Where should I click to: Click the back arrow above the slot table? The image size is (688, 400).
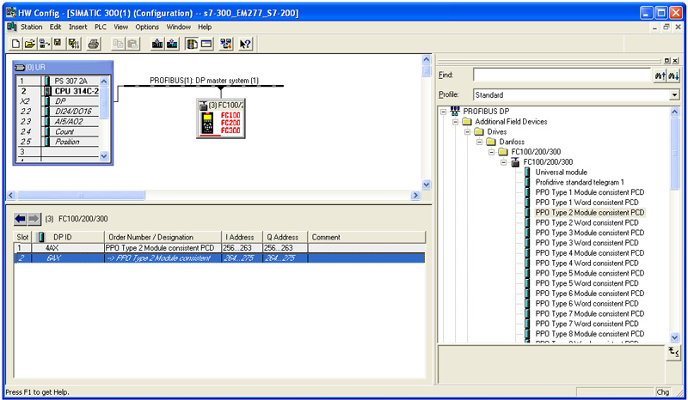(20, 219)
